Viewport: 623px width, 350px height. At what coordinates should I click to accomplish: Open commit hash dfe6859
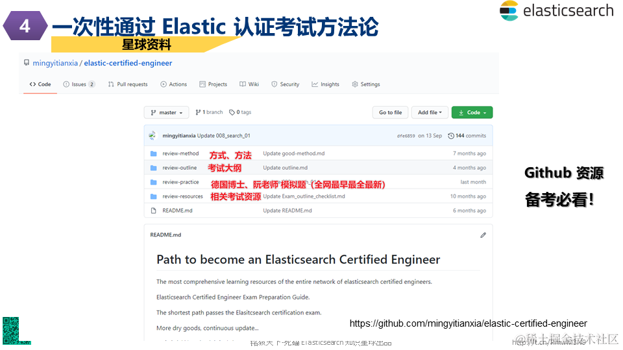[406, 135]
